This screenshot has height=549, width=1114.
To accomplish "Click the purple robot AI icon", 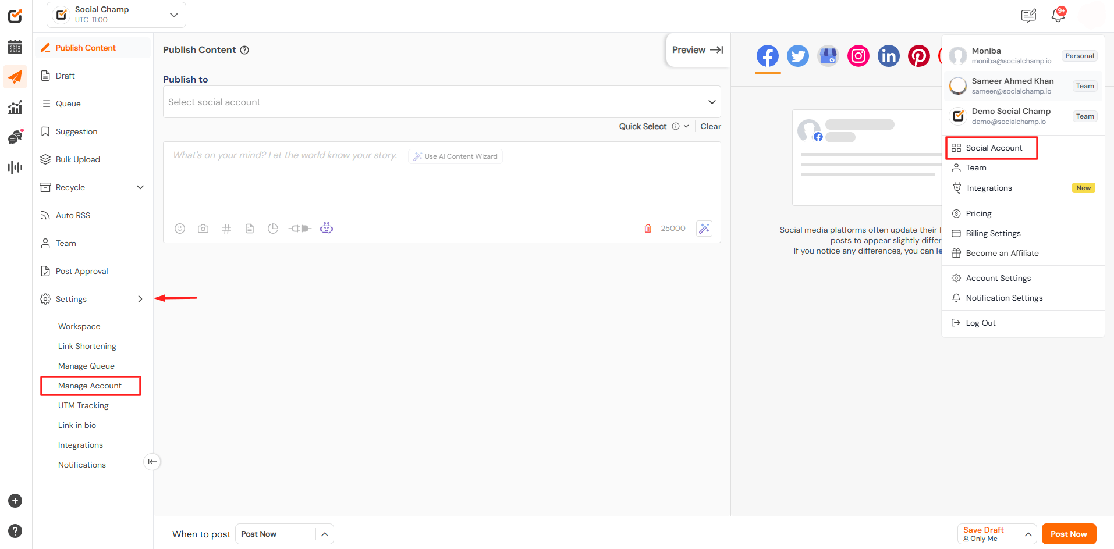I will click(x=327, y=228).
